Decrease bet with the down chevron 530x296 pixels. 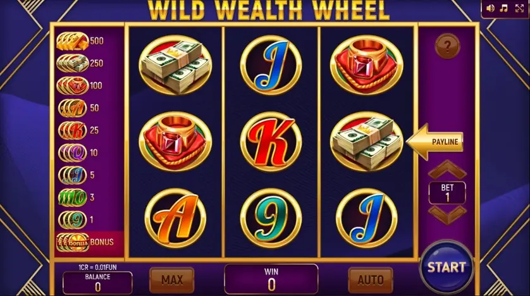tap(447, 215)
